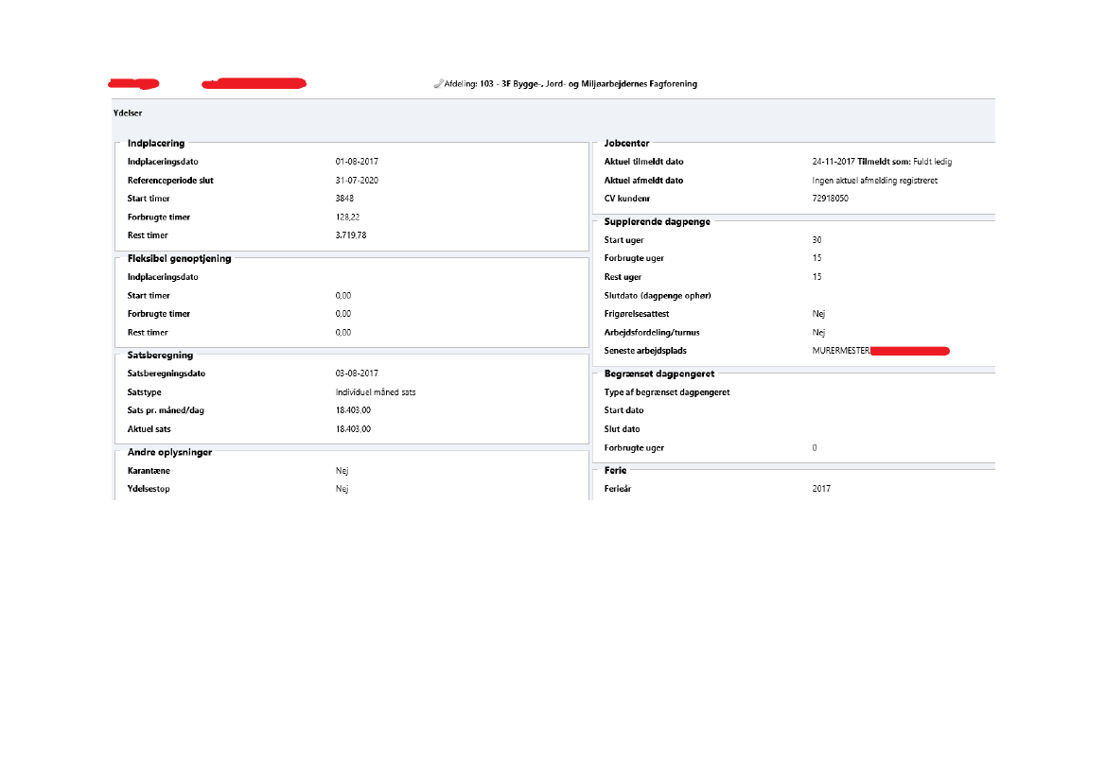Select the Ferieår value 2017
1106x782 pixels.
821,489
